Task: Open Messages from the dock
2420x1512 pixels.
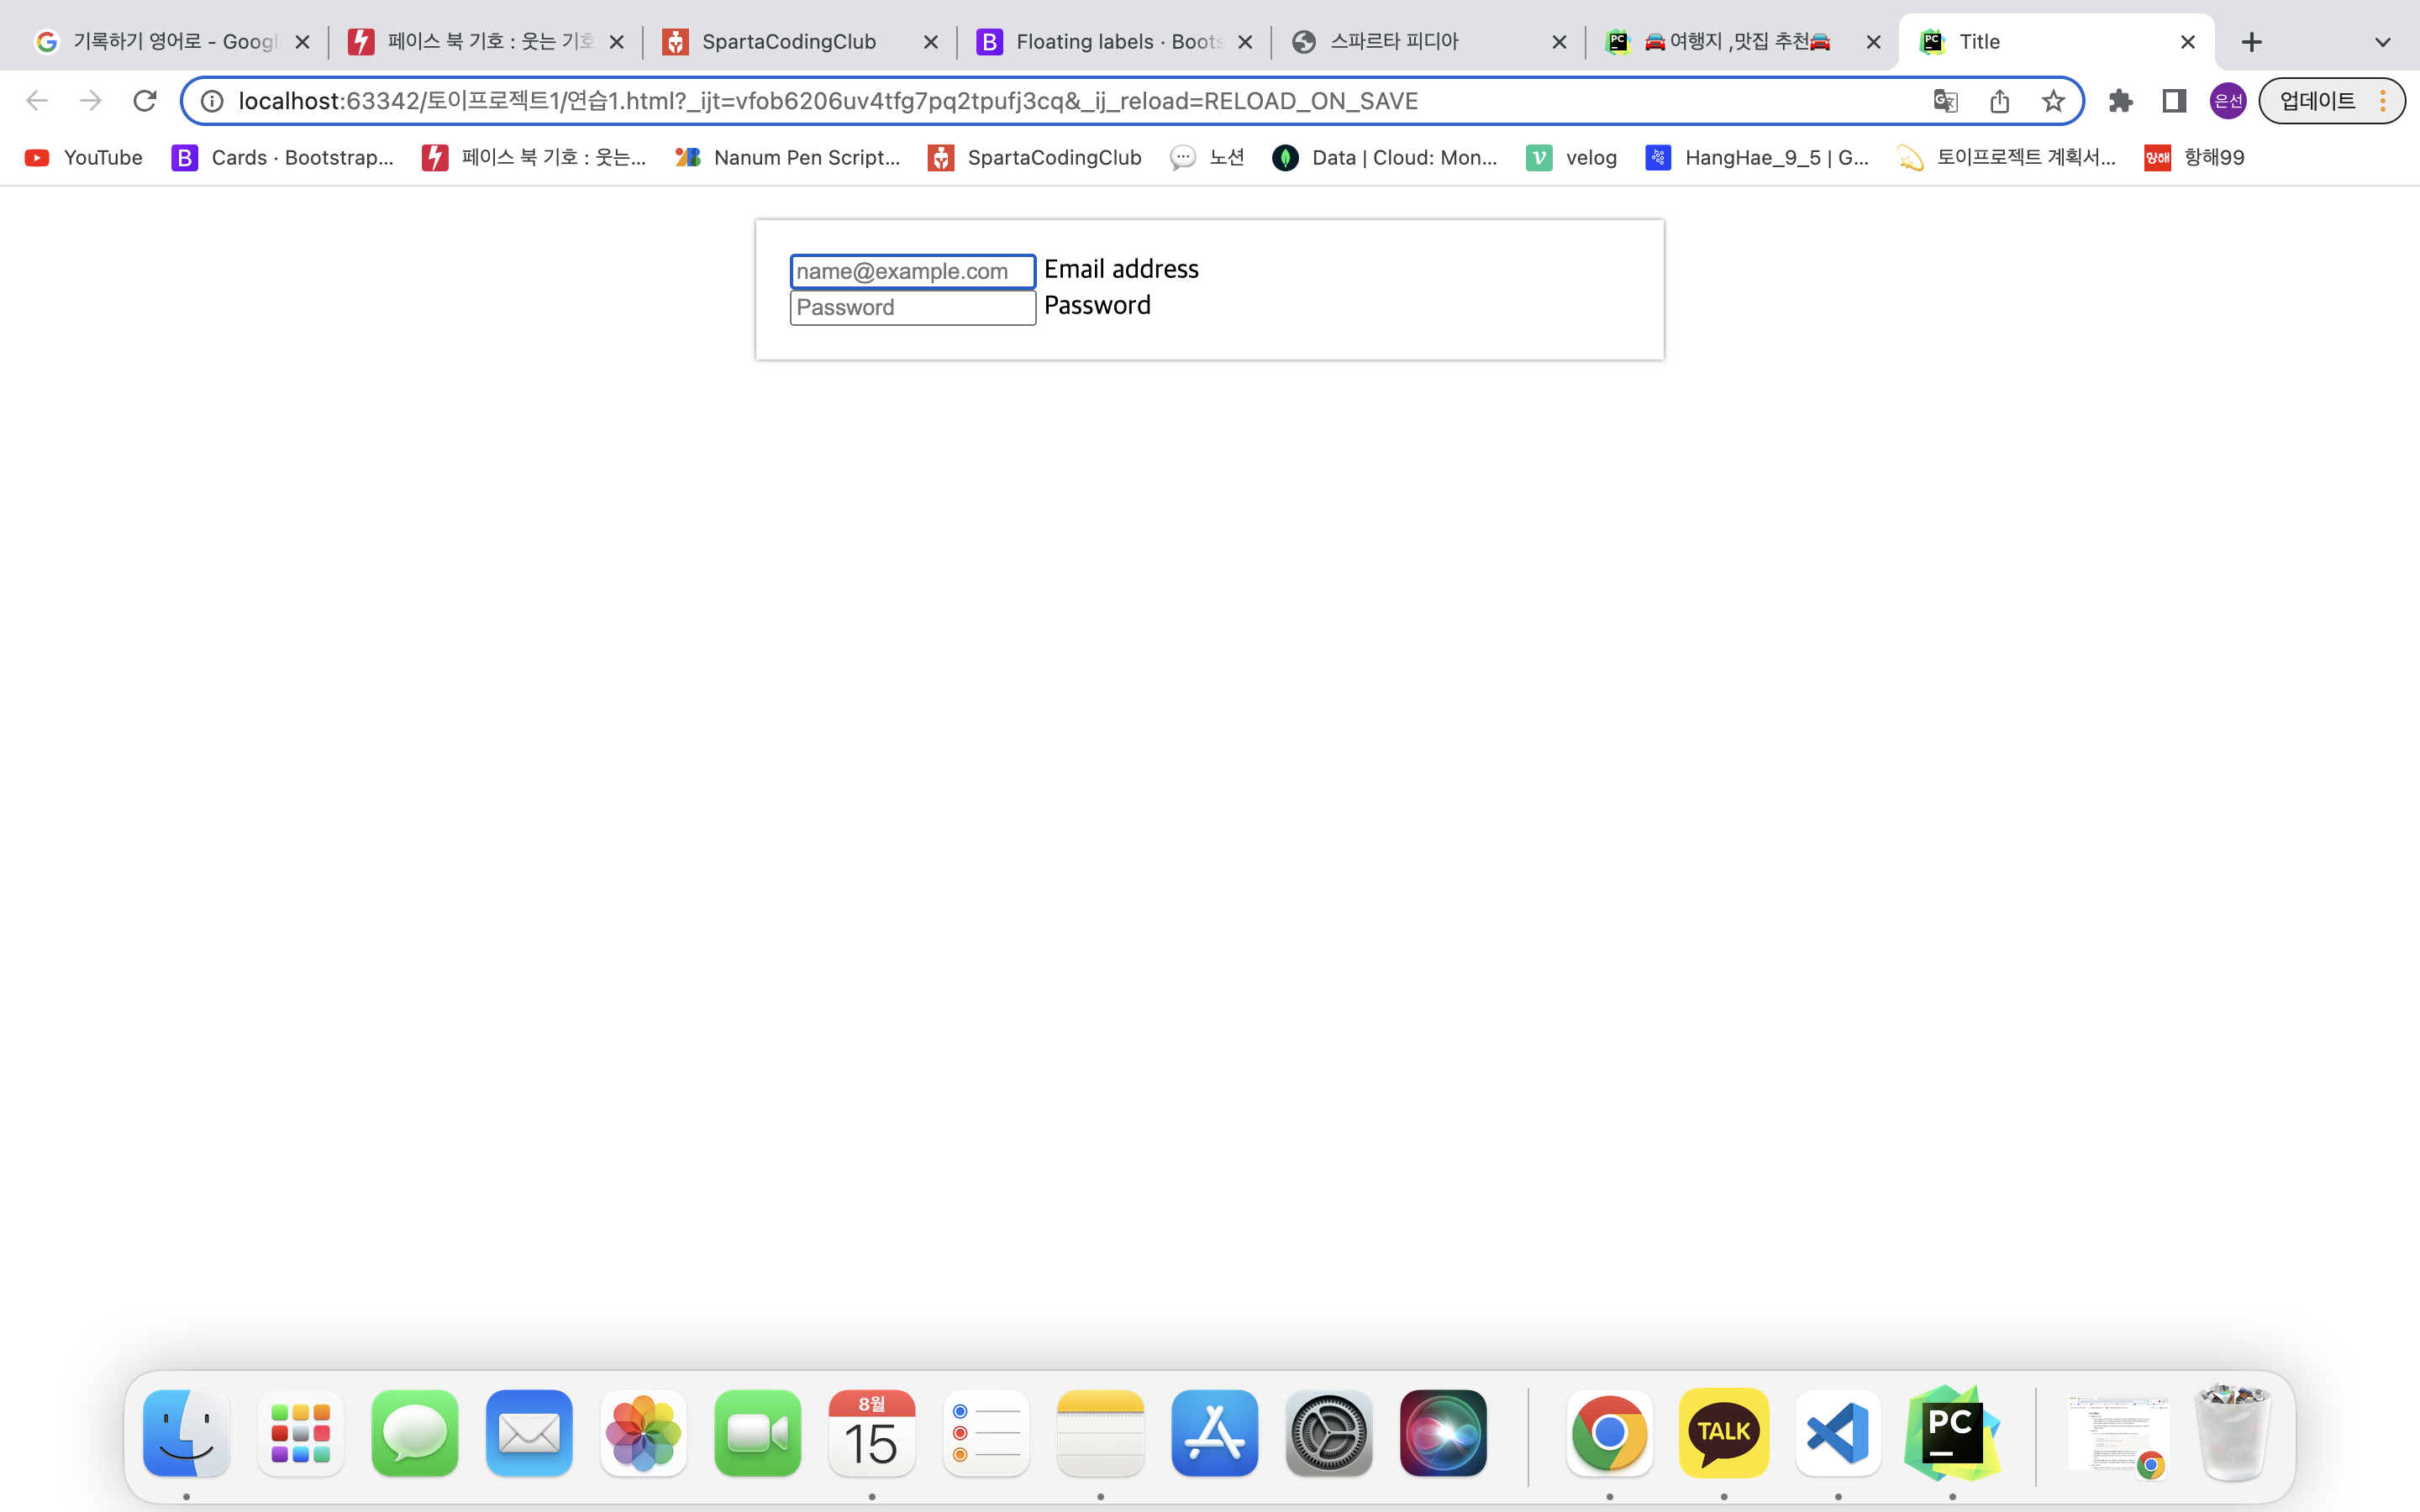Action: (415, 1433)
